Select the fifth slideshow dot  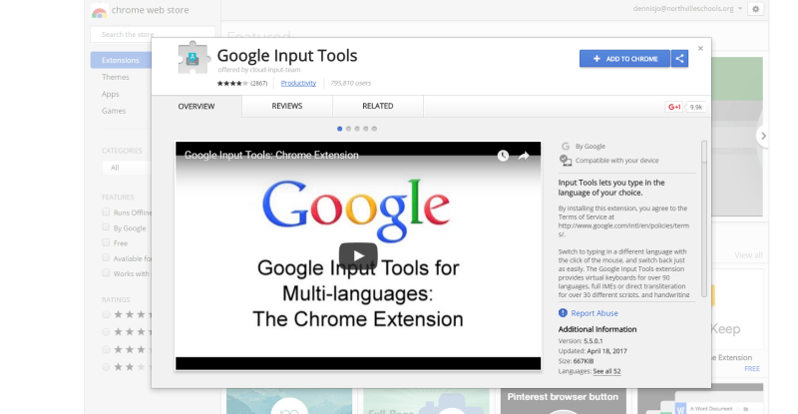[374, 129]
